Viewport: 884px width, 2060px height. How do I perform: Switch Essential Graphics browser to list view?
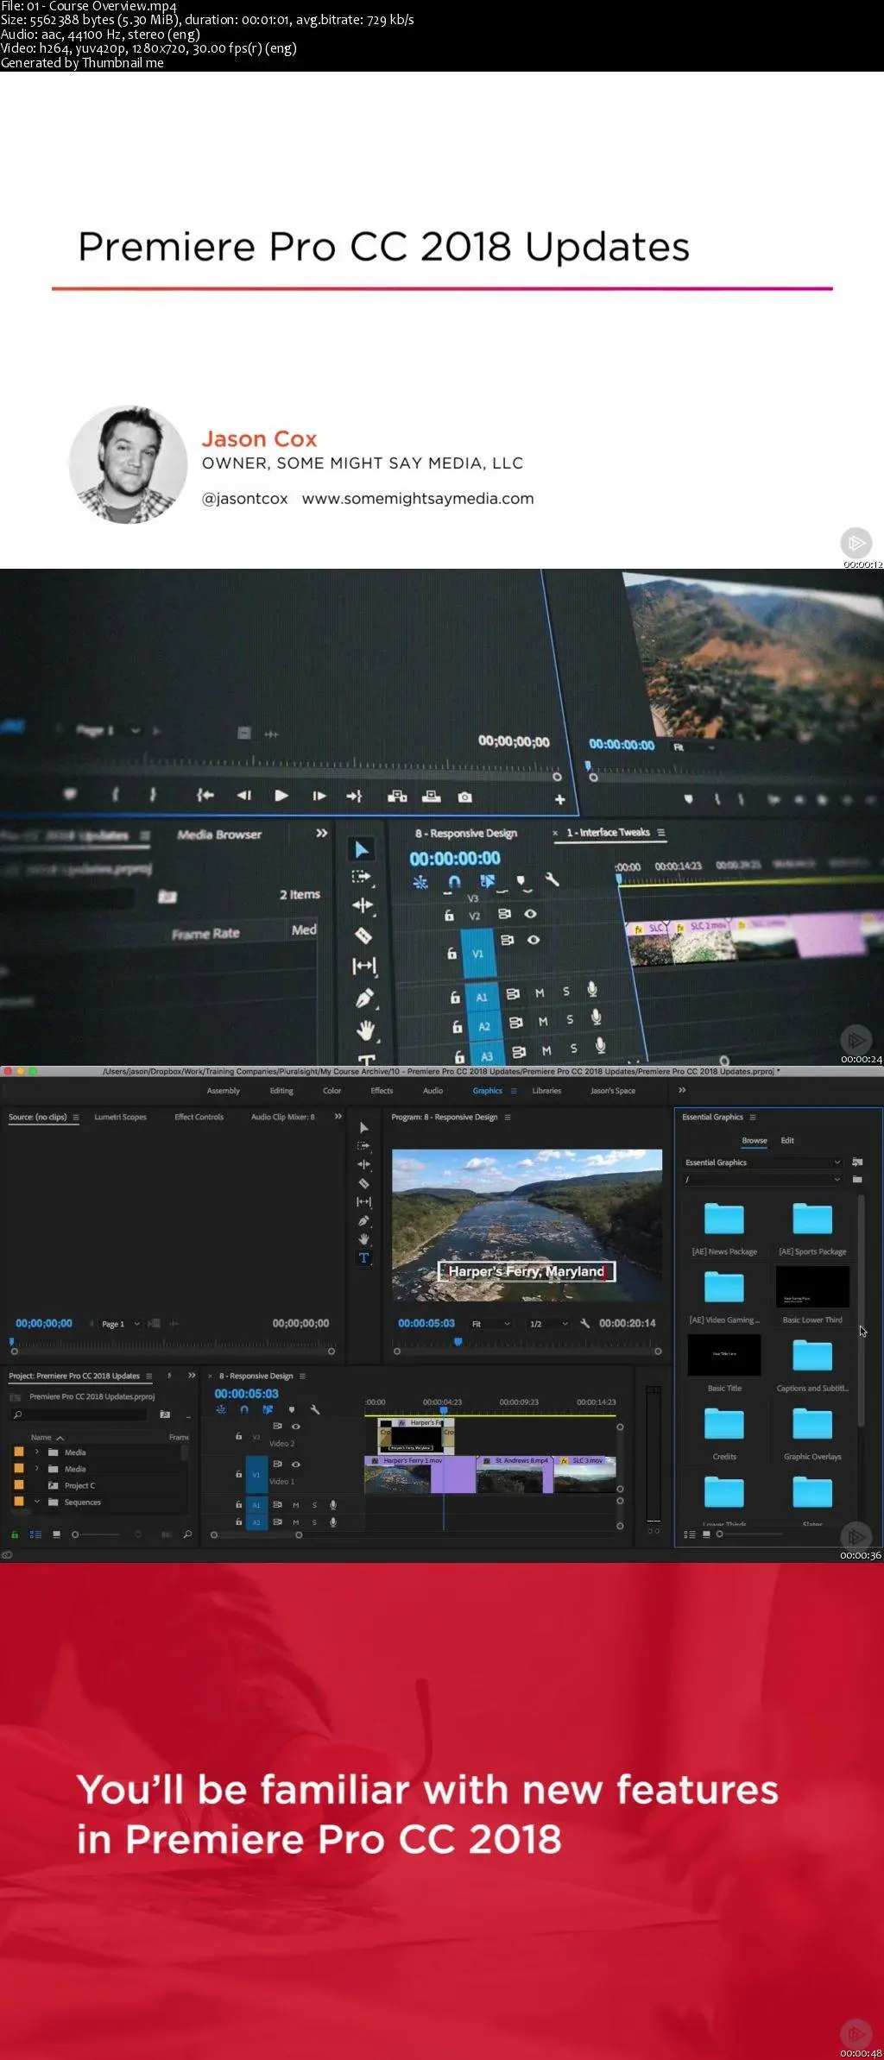(690, 1534)
